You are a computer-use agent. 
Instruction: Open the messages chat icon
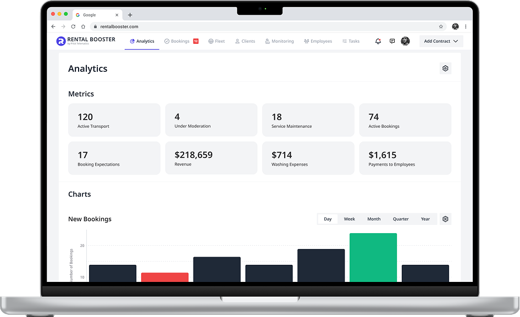coord(392,41)
